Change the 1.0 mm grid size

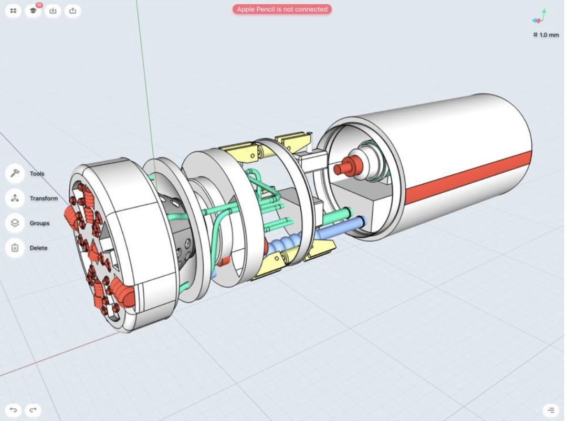[546, 35]
